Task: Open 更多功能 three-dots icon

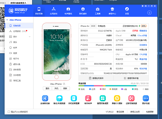Action: coord(146,98)
